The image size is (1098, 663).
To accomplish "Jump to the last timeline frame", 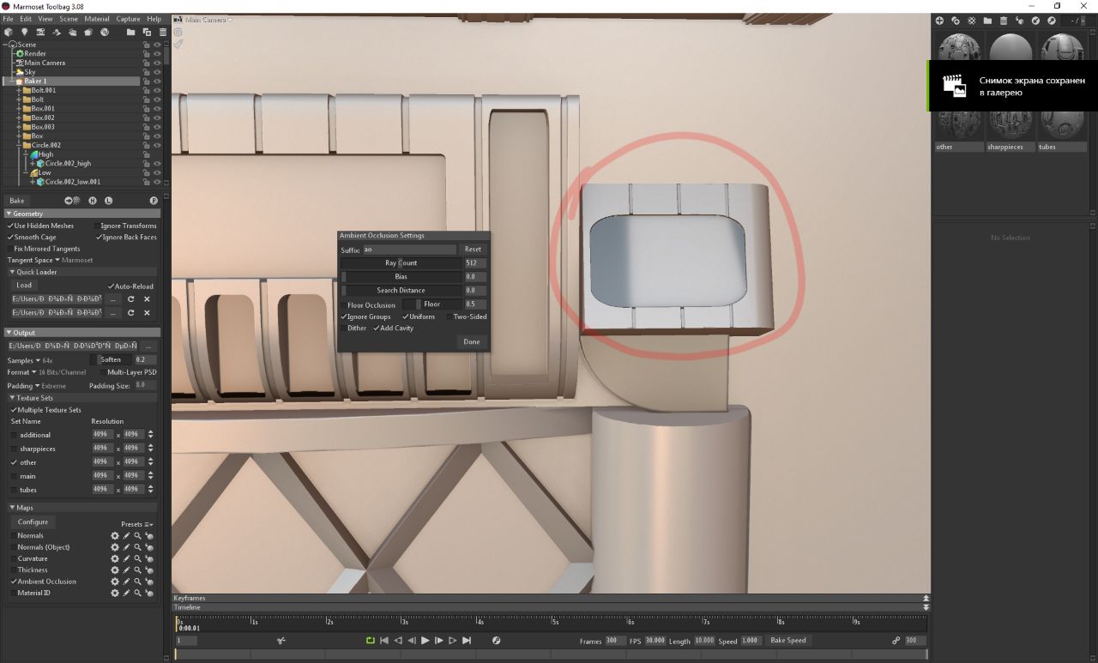I will pyautogui.click(x=467, y=641).
